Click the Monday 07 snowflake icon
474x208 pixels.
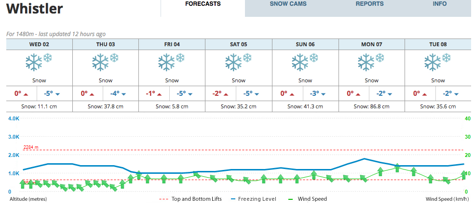click(371, 62)
